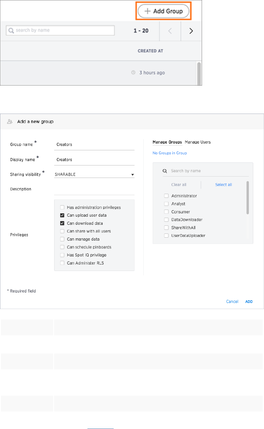Click the Select all link
The width and height of the screenshot is (264, 429).
(223, 185)
